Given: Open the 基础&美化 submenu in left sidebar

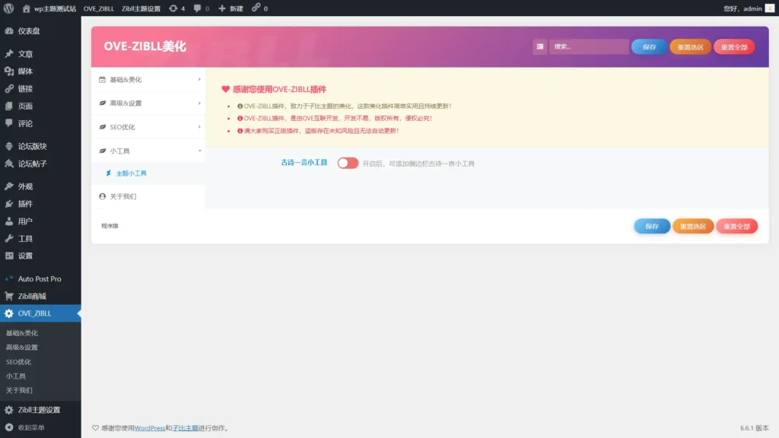Looking at the screenshot, I should [x=22, y=333].
